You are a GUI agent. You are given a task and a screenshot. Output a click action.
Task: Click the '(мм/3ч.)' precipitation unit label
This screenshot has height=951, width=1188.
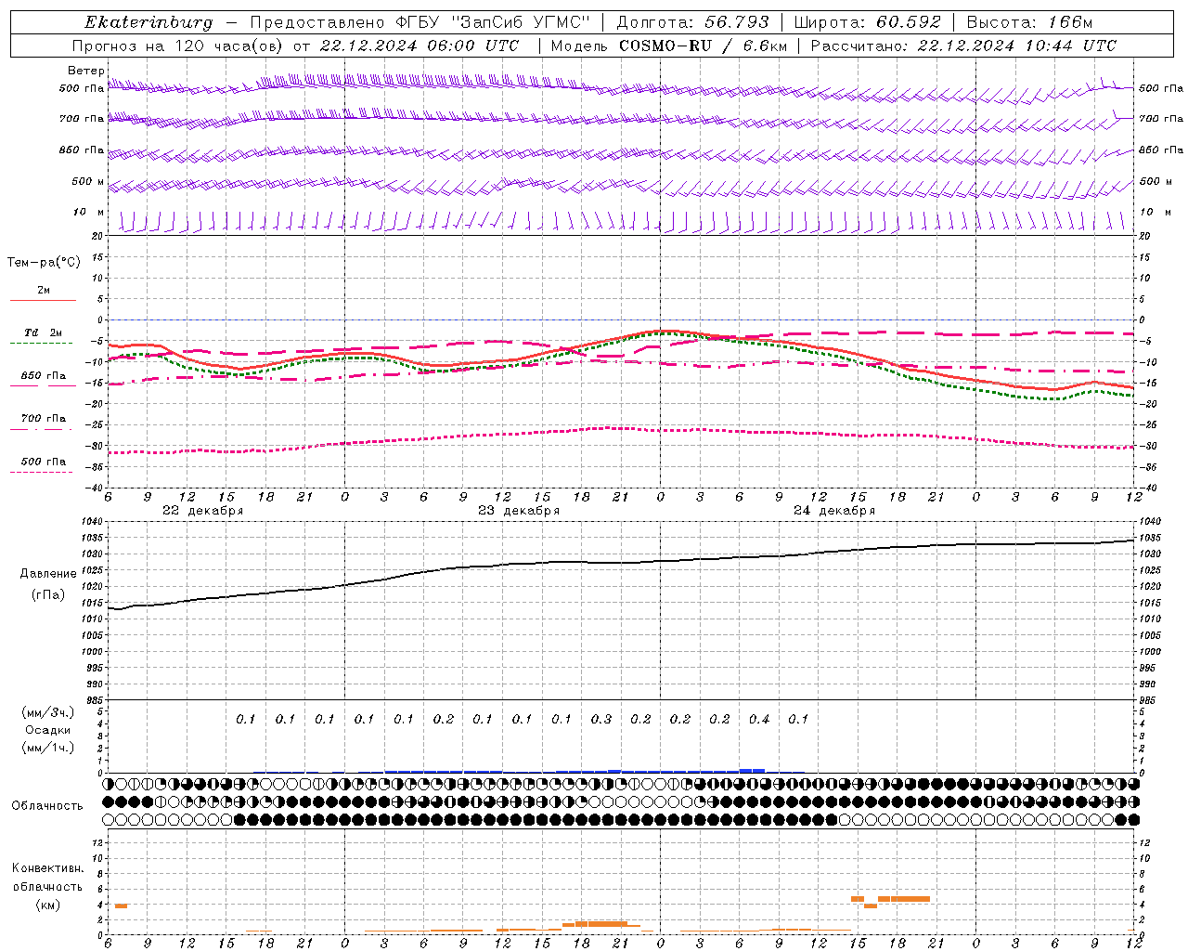[47, 712]
